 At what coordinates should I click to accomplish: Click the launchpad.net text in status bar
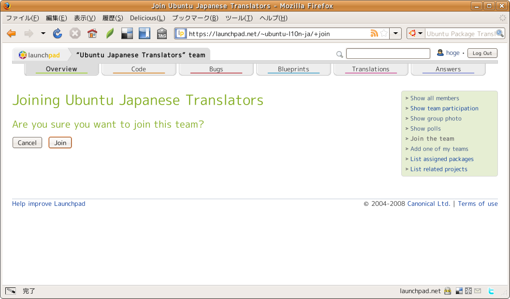point(420,291)
